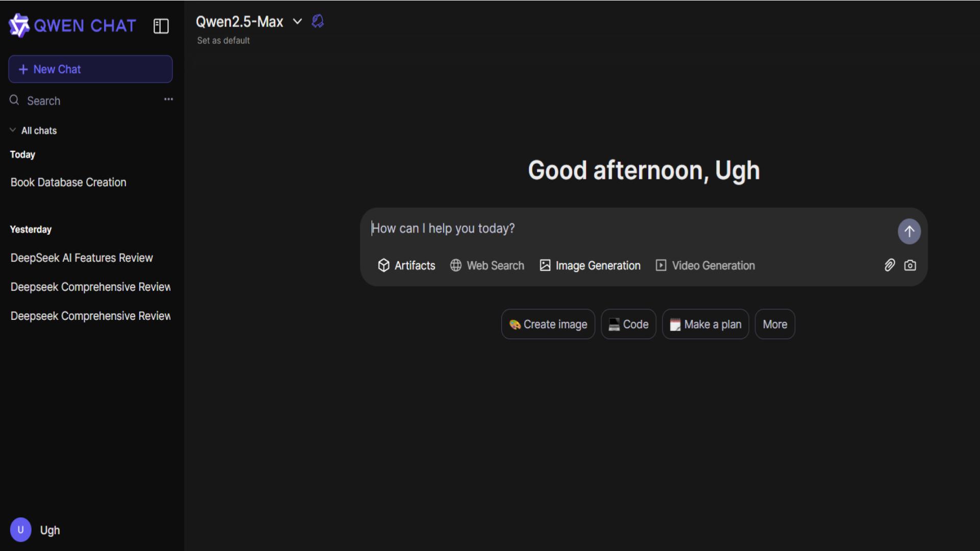This screenshot has width=980, height=551.
Task: Open the Qwen2.5-Max model dropdown
Action: point(297,21)
